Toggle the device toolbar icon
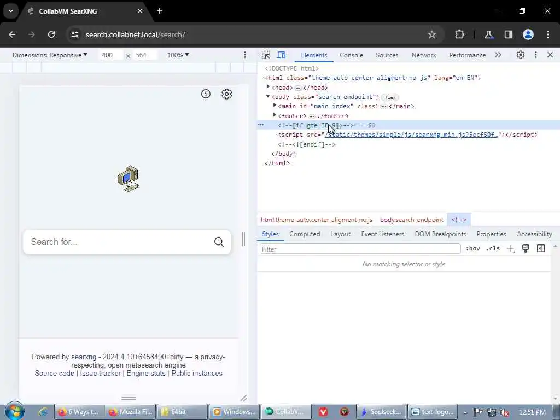The width and height of the screenshot is (560, 420). pos(282,55)
